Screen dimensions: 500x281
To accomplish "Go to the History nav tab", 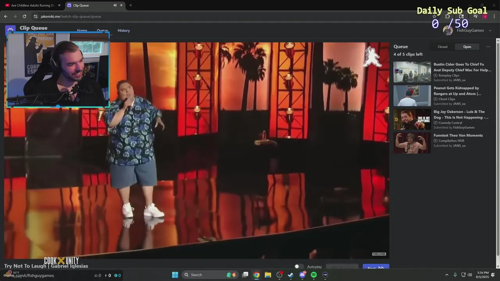I will pyautogui.click(x=124, y=30).
